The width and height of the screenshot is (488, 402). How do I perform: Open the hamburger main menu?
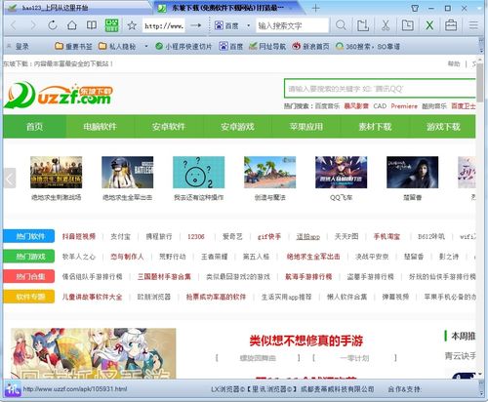click(473, 25)
